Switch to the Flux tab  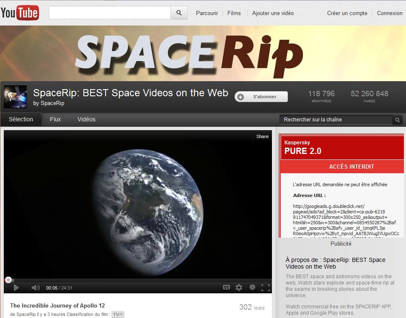55,119
